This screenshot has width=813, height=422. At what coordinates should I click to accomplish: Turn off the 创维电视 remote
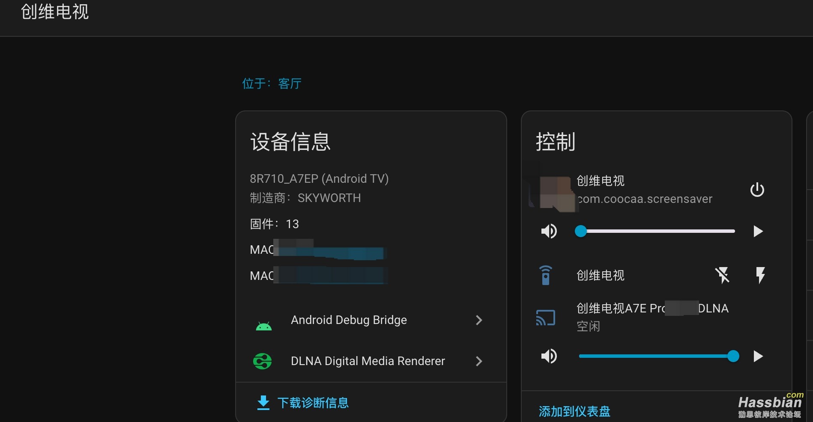click(x=722, y=275)
